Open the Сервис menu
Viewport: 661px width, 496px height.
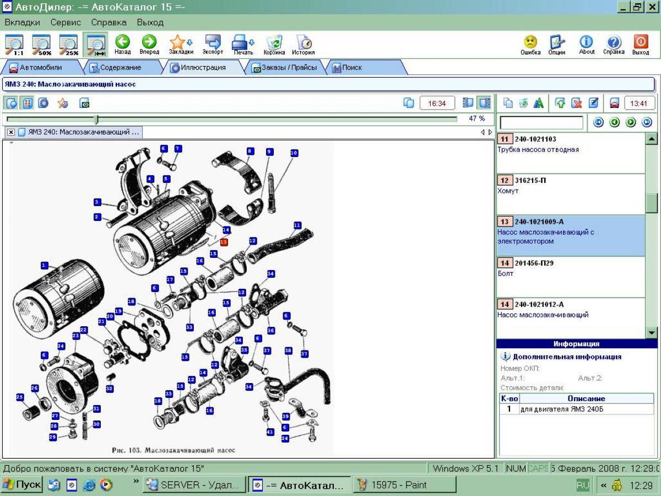pos(66,23)
